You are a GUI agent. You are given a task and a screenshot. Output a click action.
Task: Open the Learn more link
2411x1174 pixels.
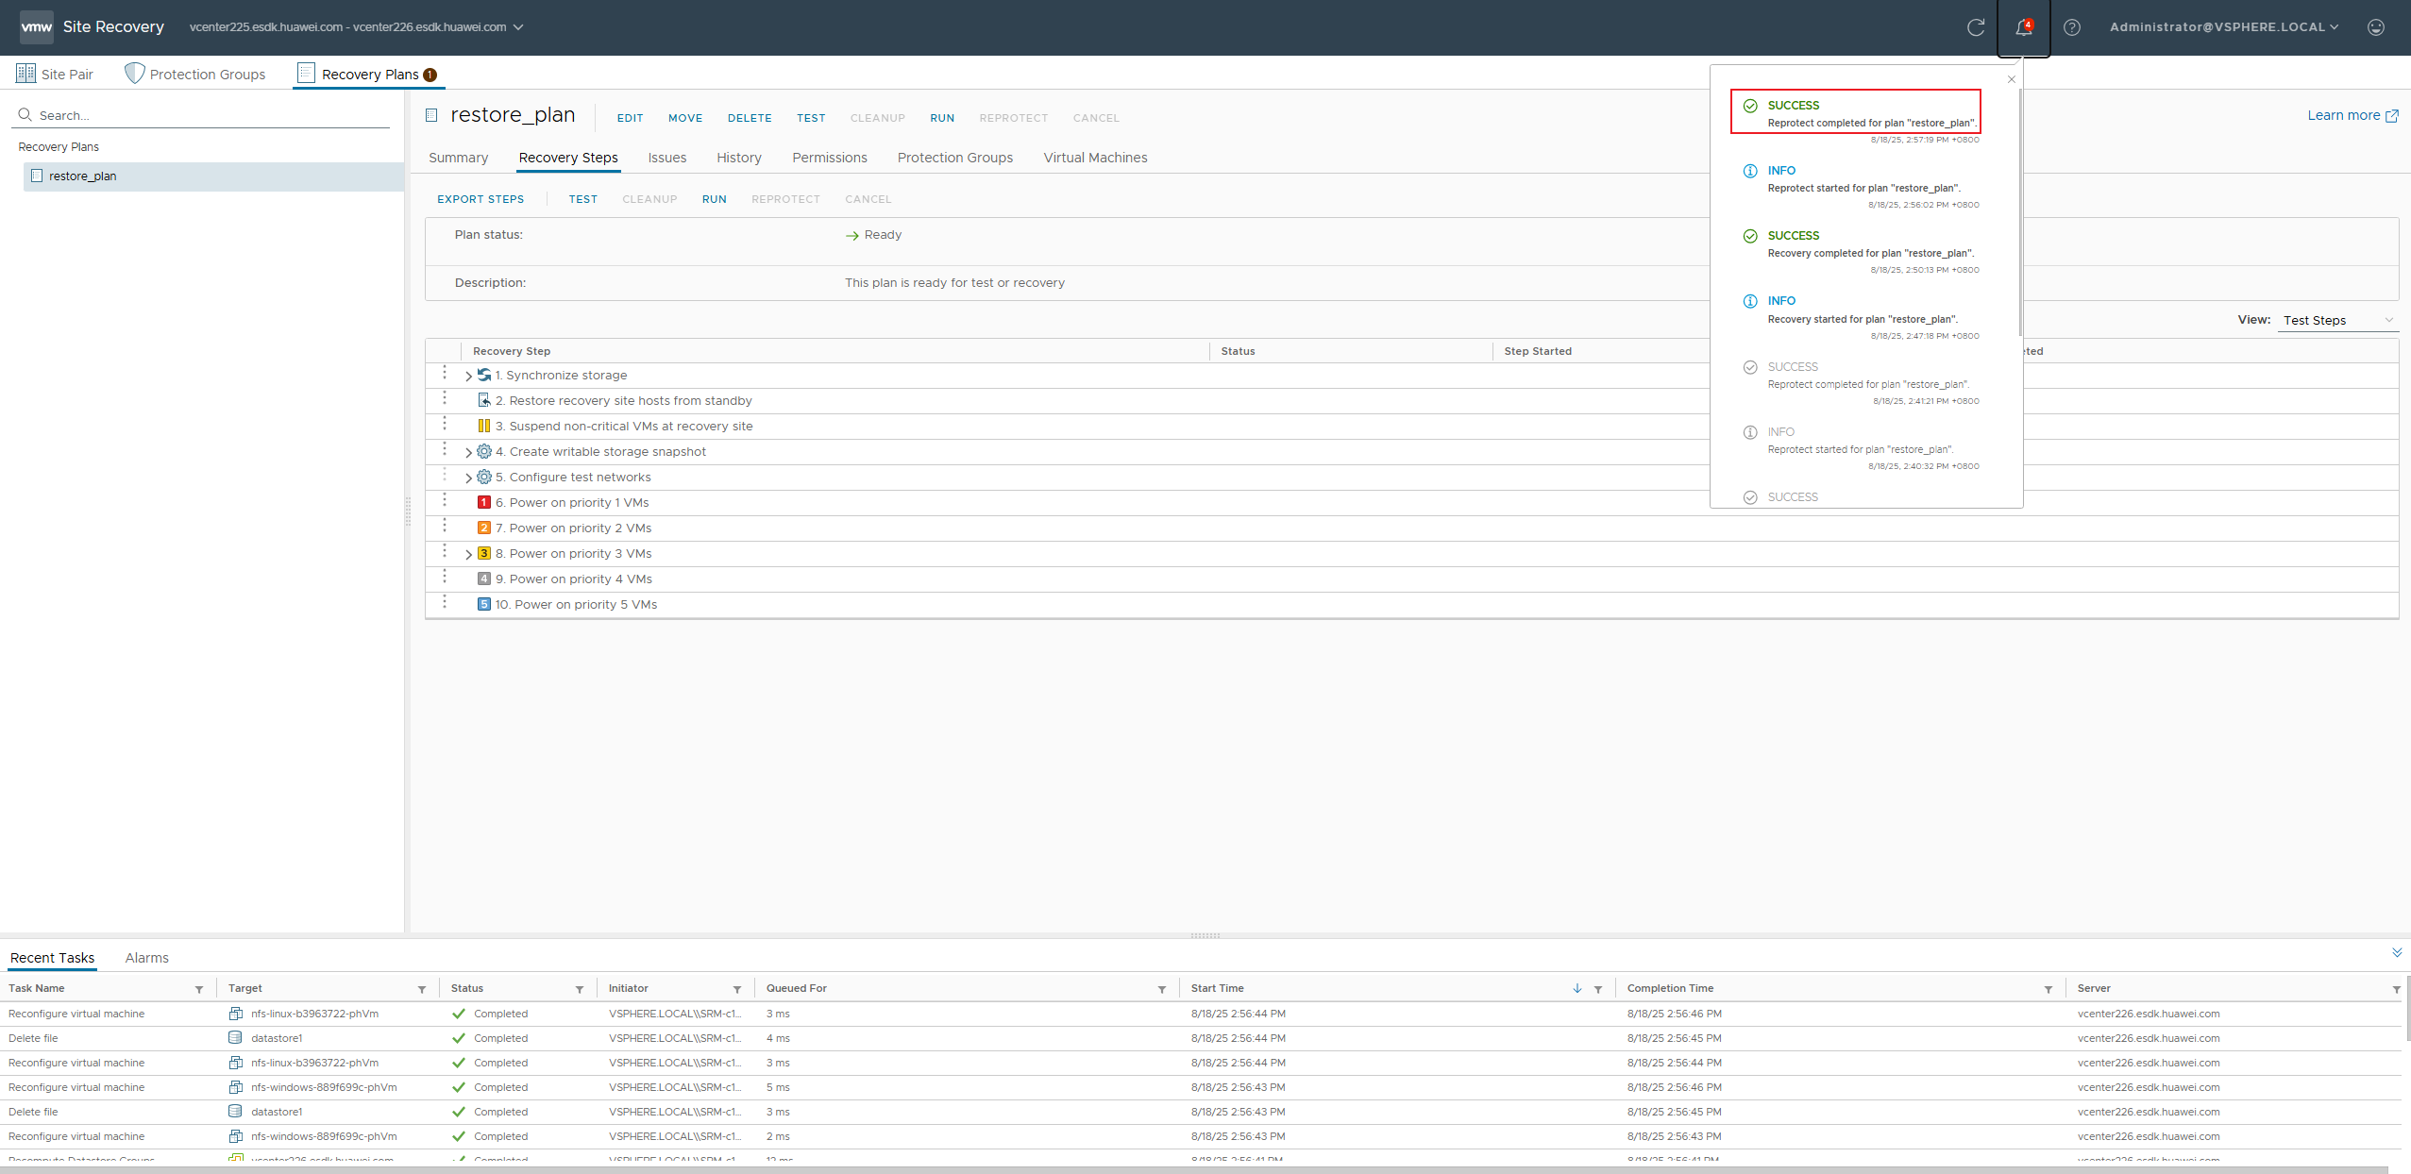(x=2352, y=115)
